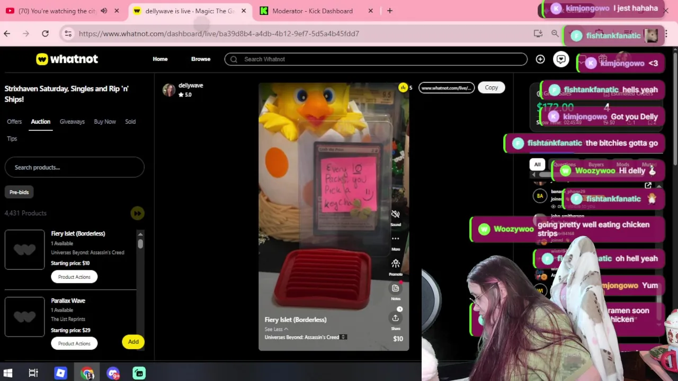
Task: Click the product list scrollbar thumb
Action: [x=140, y=243]
